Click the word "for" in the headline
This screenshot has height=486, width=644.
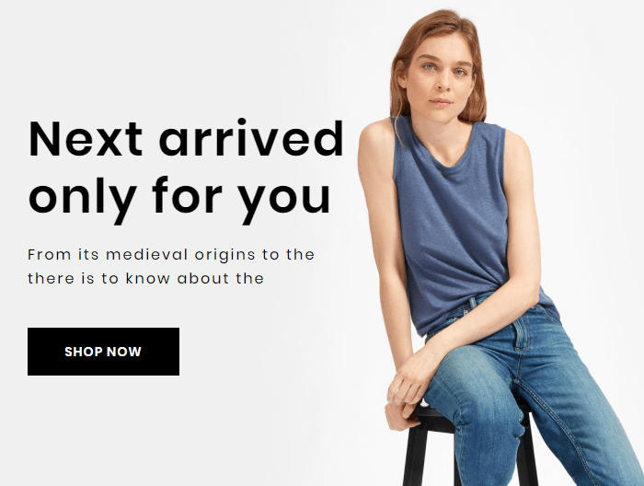coord(187,194)
